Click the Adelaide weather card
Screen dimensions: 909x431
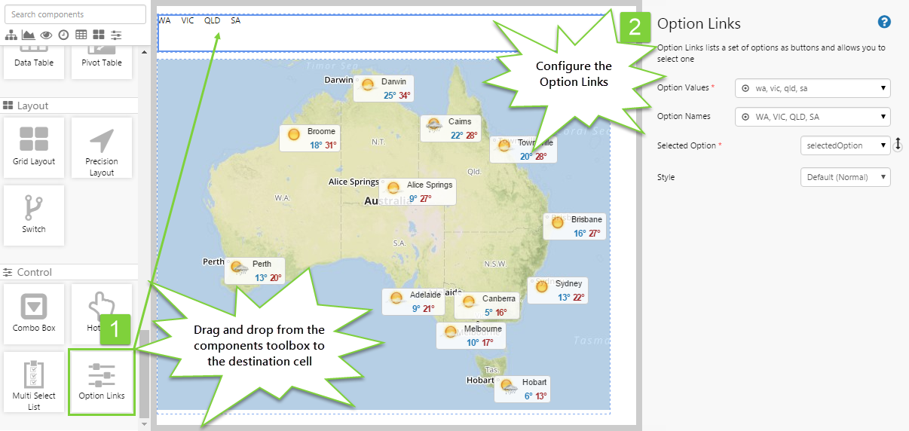tap(413, 301)
